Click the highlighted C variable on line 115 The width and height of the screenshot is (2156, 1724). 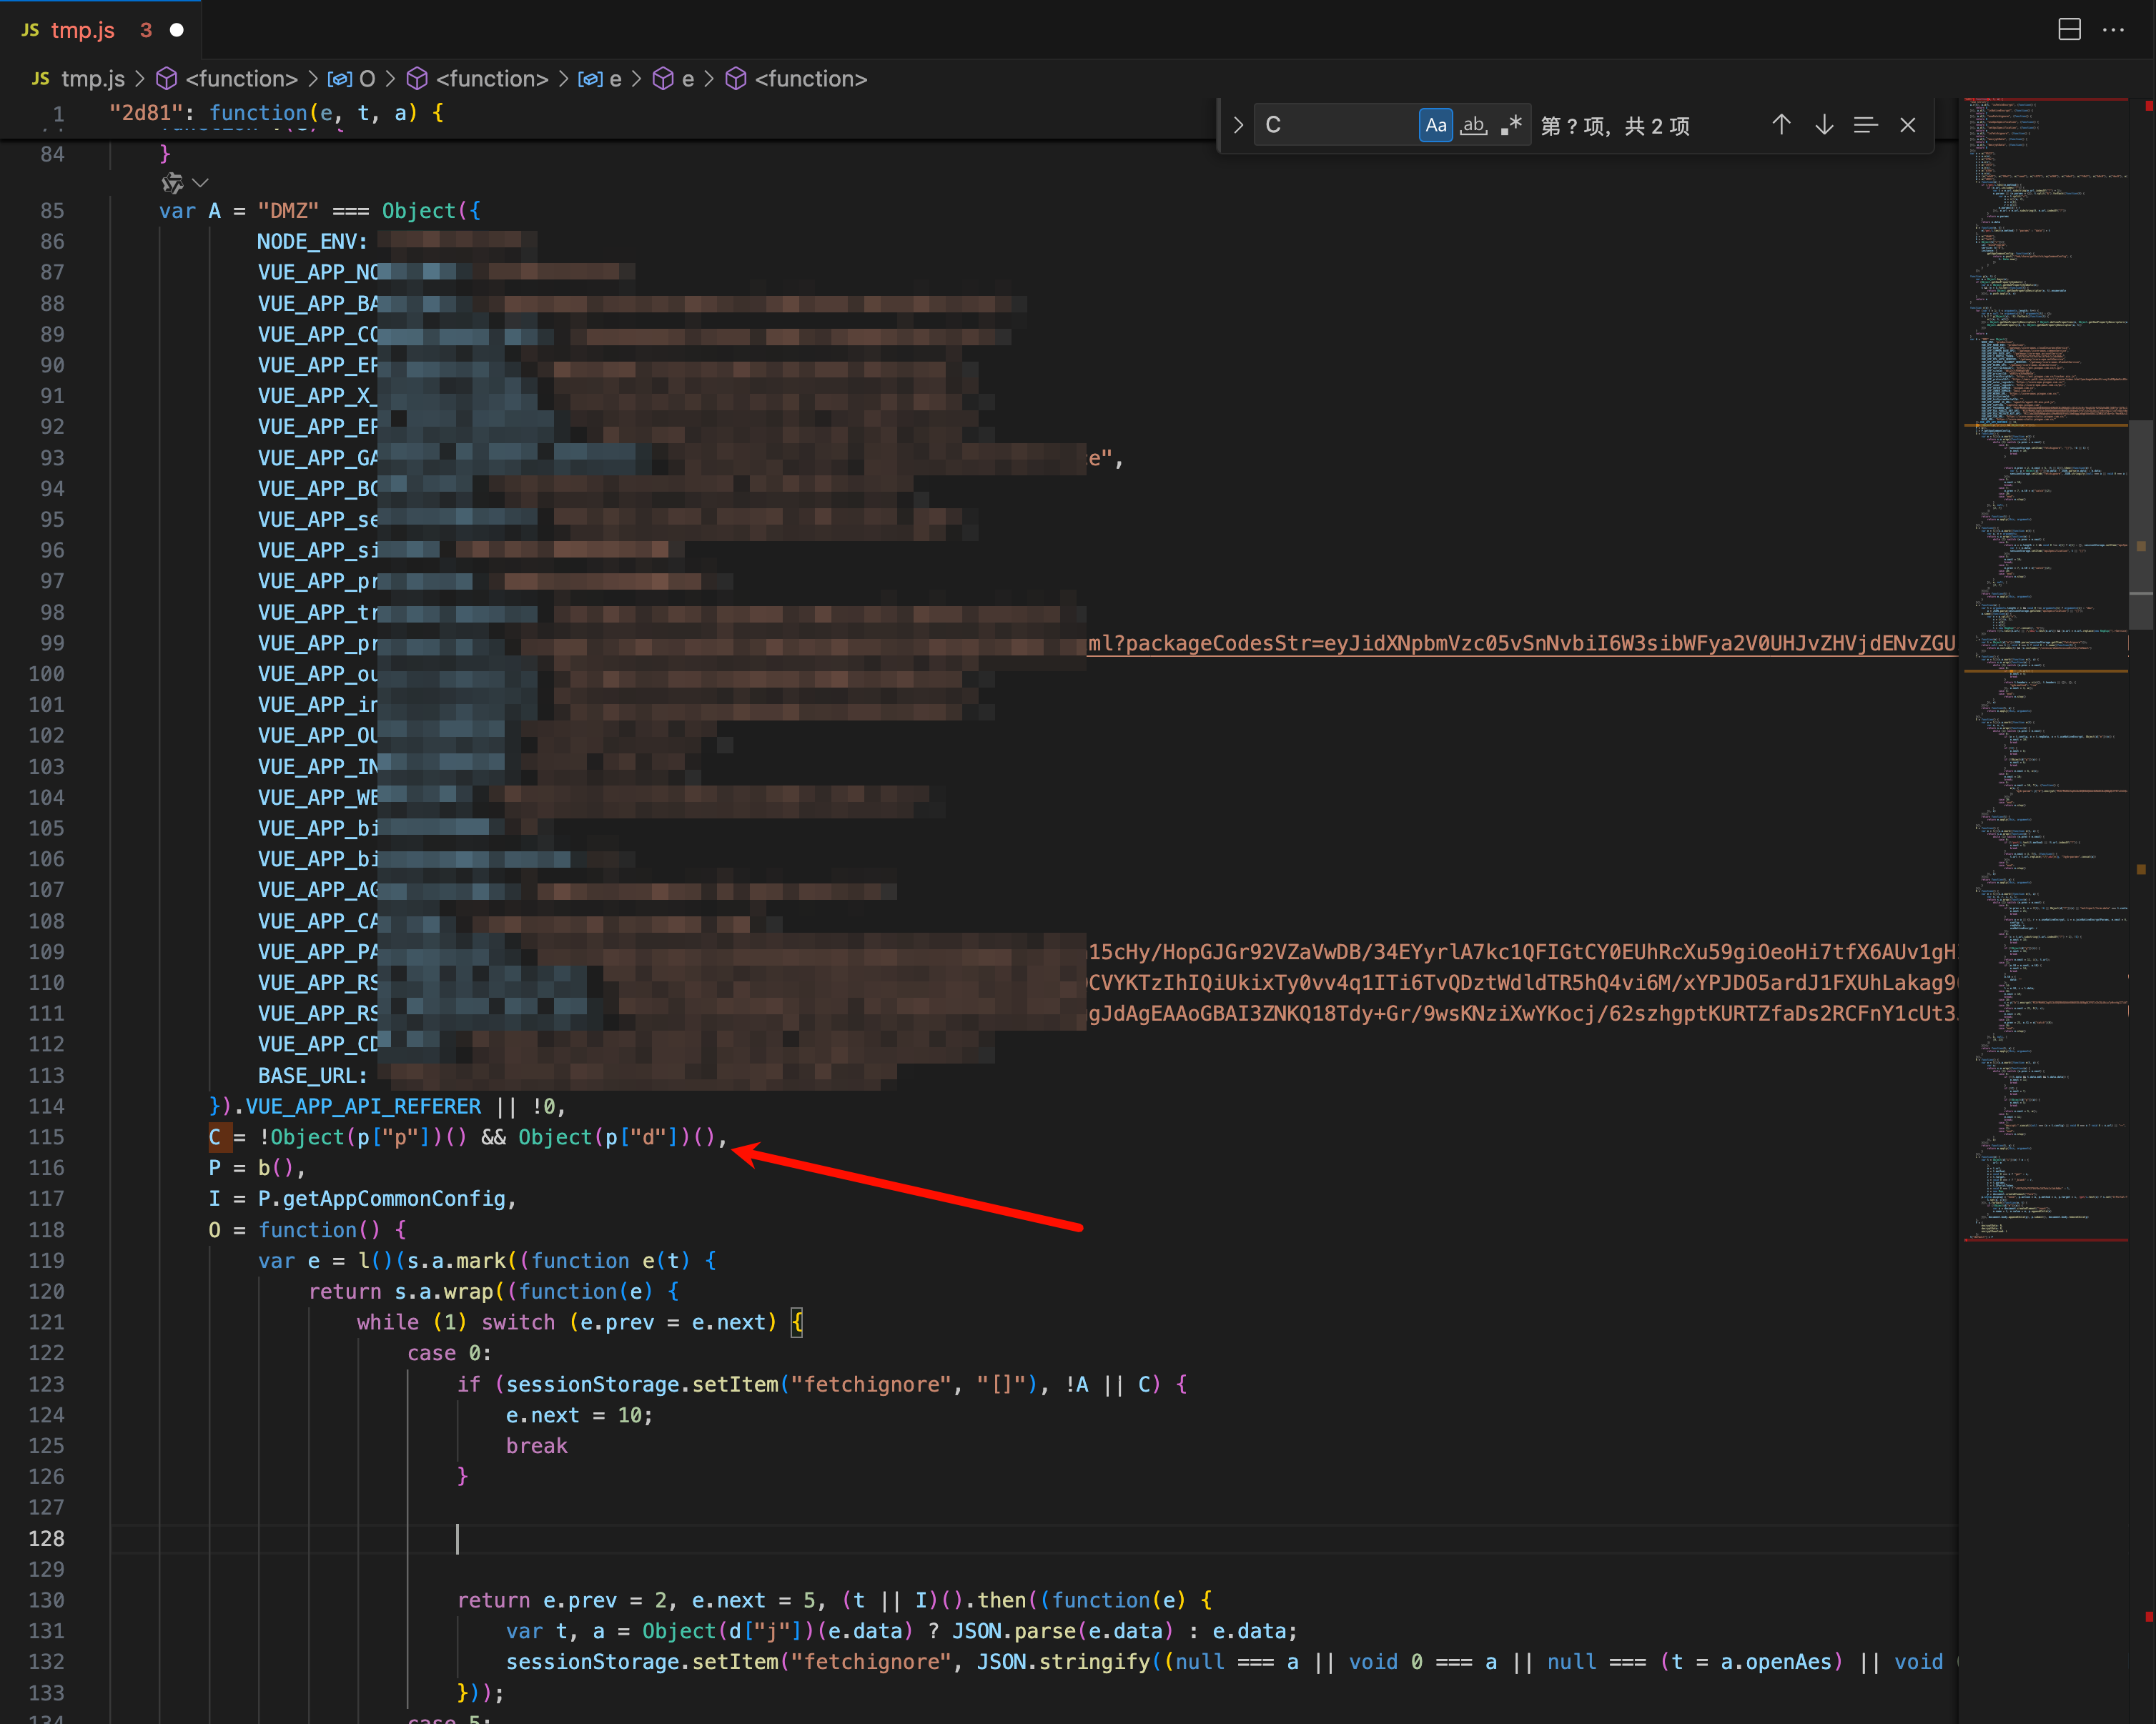tap(214, 1137)
